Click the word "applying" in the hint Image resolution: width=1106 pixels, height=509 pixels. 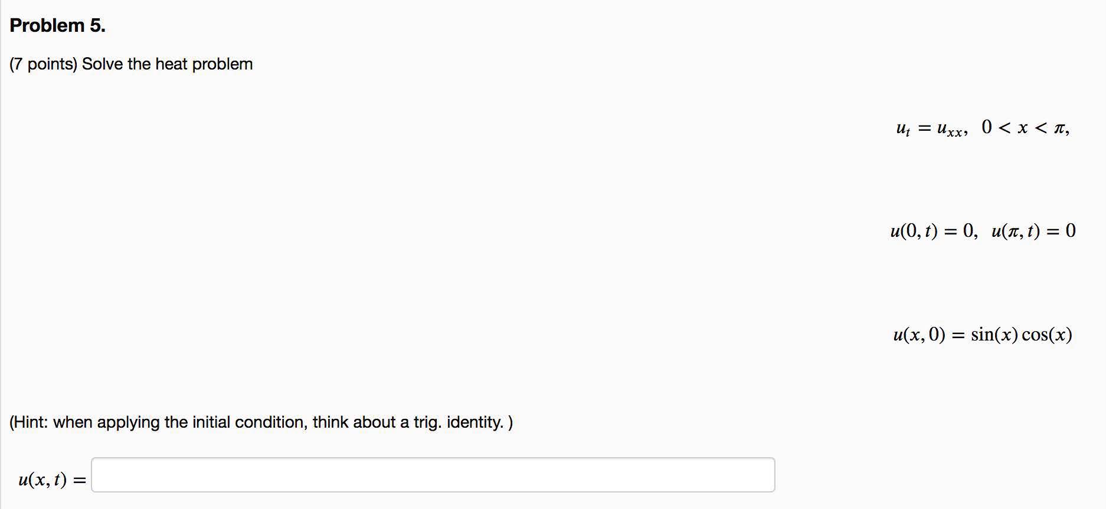pos(128,422)
